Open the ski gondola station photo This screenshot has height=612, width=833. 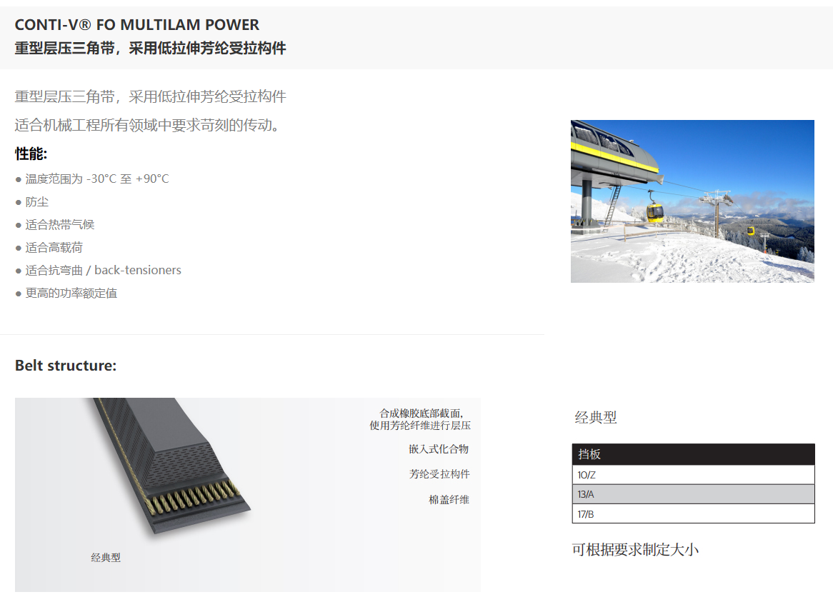pos(692,201)
